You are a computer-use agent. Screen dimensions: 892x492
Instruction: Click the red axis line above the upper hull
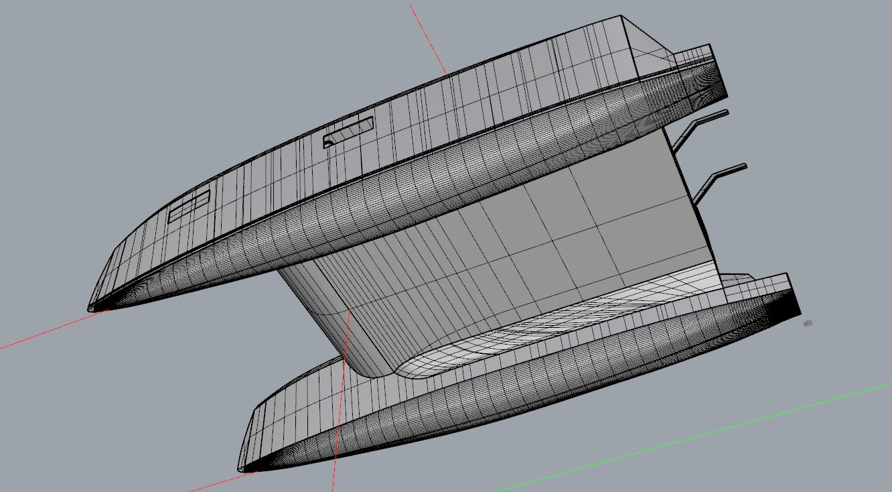(x=429, y=38)
